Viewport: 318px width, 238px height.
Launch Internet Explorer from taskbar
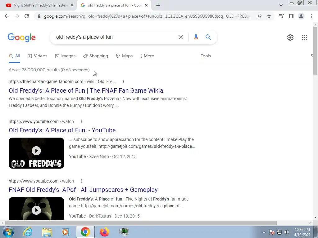click(x=28, y=232)
